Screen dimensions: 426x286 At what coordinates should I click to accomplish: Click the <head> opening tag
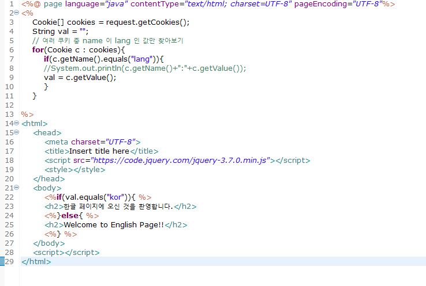point(47,133)
